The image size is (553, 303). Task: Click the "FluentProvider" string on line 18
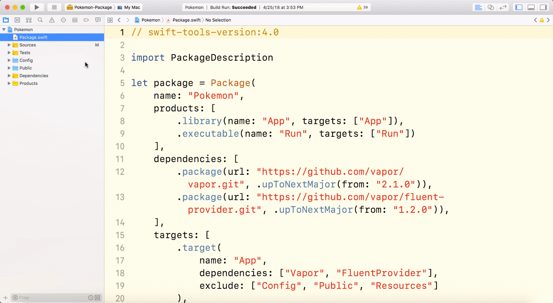click(382, 273)
